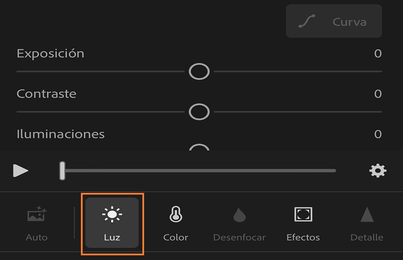This screenshot has width=403, height=260.
Task: Click the Exposición label text
Action: point(50,53)
